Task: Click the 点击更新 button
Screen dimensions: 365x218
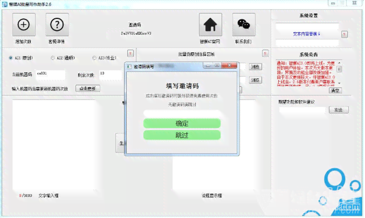Action: (88, 88)
